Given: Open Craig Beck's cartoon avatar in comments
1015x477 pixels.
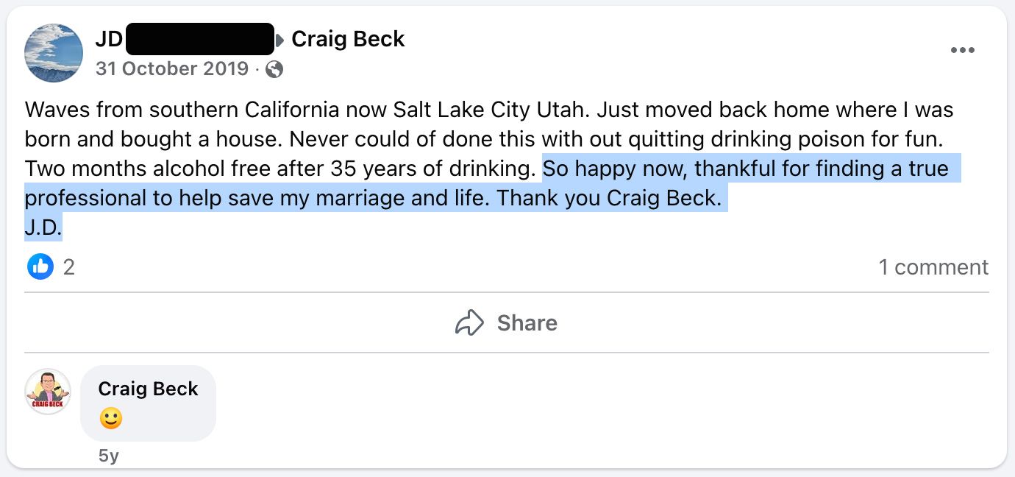Looking at the screenshot, I should (x=48, y=392).
